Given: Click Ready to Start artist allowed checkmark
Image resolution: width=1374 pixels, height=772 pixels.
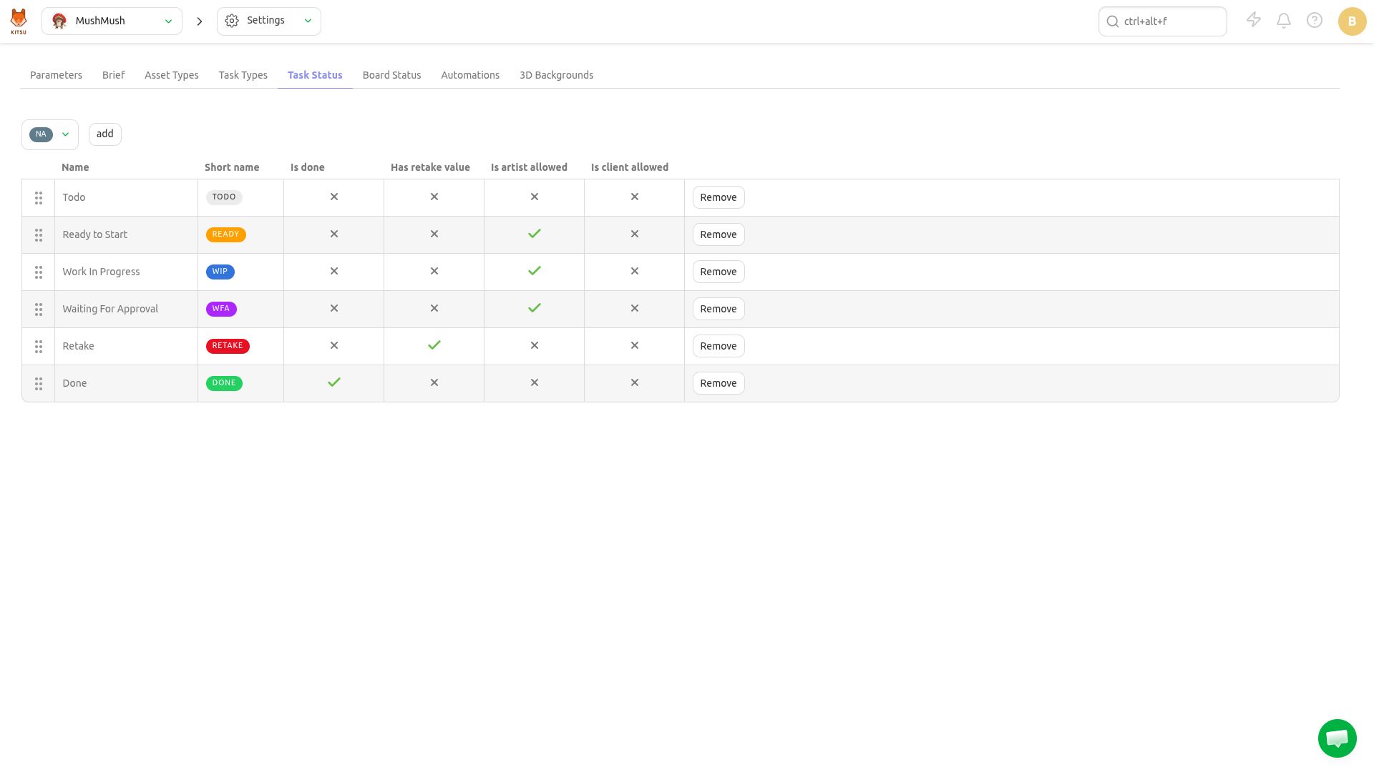Looking at the screenshot, I should pyautogui.click(x=535, y=234).
